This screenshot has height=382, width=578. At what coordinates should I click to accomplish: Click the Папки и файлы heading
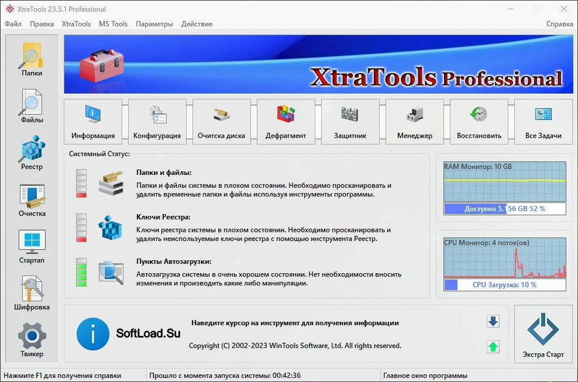(x=164, y=173)
